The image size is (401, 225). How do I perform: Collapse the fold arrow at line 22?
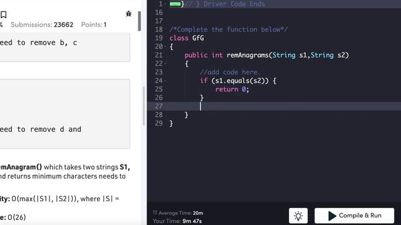[x=165, y=64]
